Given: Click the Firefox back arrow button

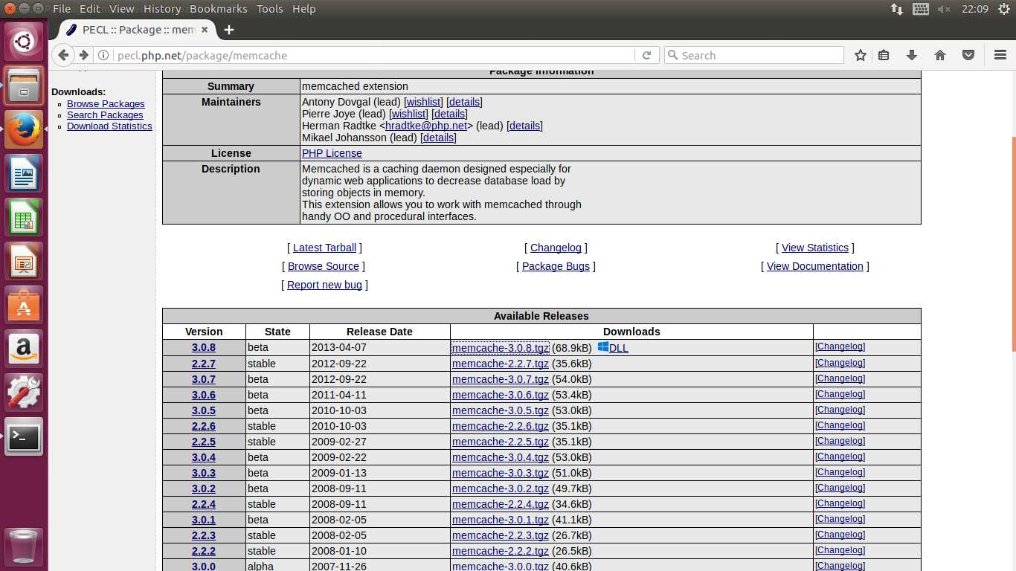Looking at the screenshot, I should 64,55.
